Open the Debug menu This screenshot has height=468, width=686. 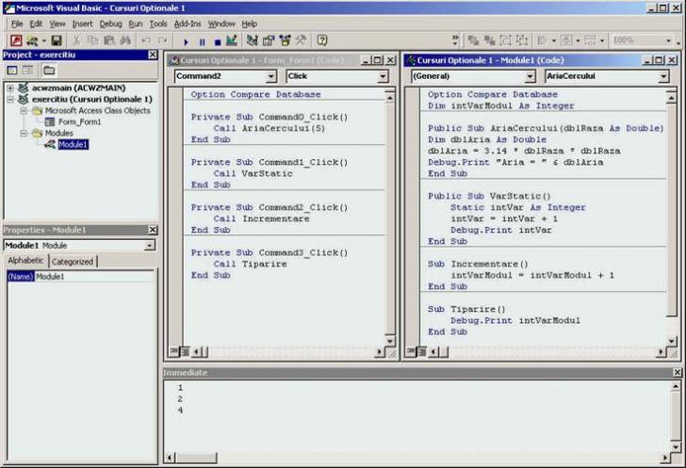110,24
